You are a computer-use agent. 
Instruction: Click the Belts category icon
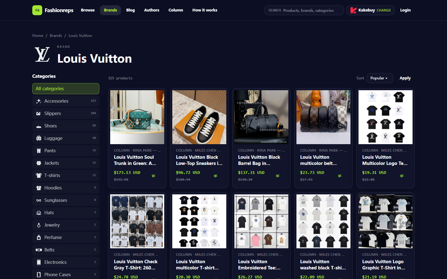tap(39, 250)
